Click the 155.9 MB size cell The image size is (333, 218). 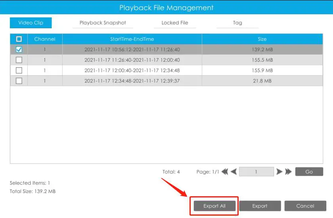pyautogui.click(x=262, y=70)
